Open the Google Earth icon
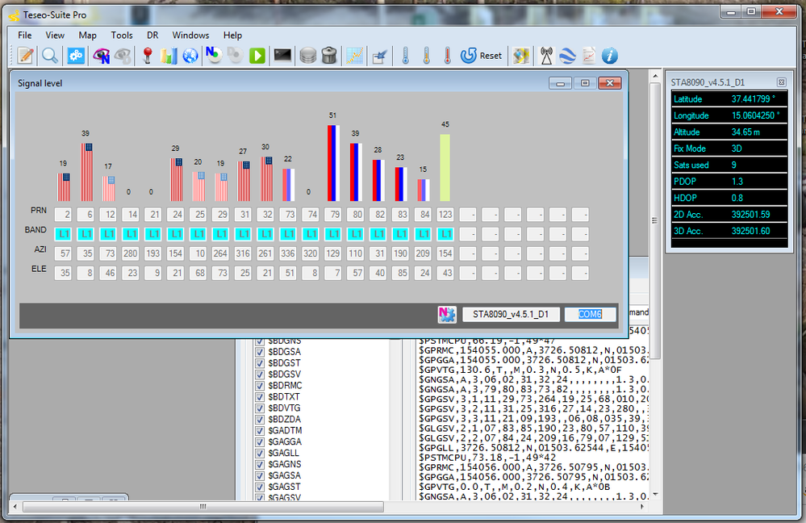 click(567, 56)
